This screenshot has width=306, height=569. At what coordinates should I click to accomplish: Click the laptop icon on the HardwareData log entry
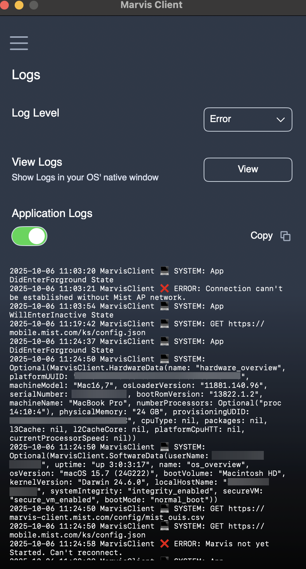click(x=164, y=359)
